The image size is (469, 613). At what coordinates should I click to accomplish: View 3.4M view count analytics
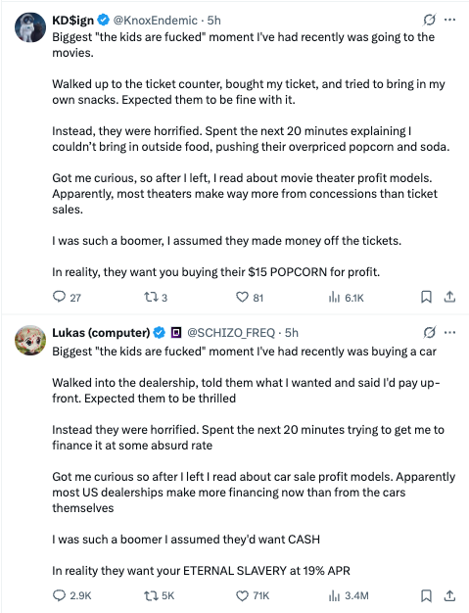[x=349, y=595]
